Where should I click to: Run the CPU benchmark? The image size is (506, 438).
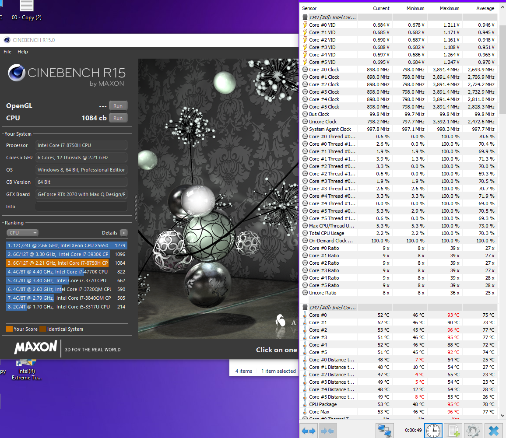[118, 118]
